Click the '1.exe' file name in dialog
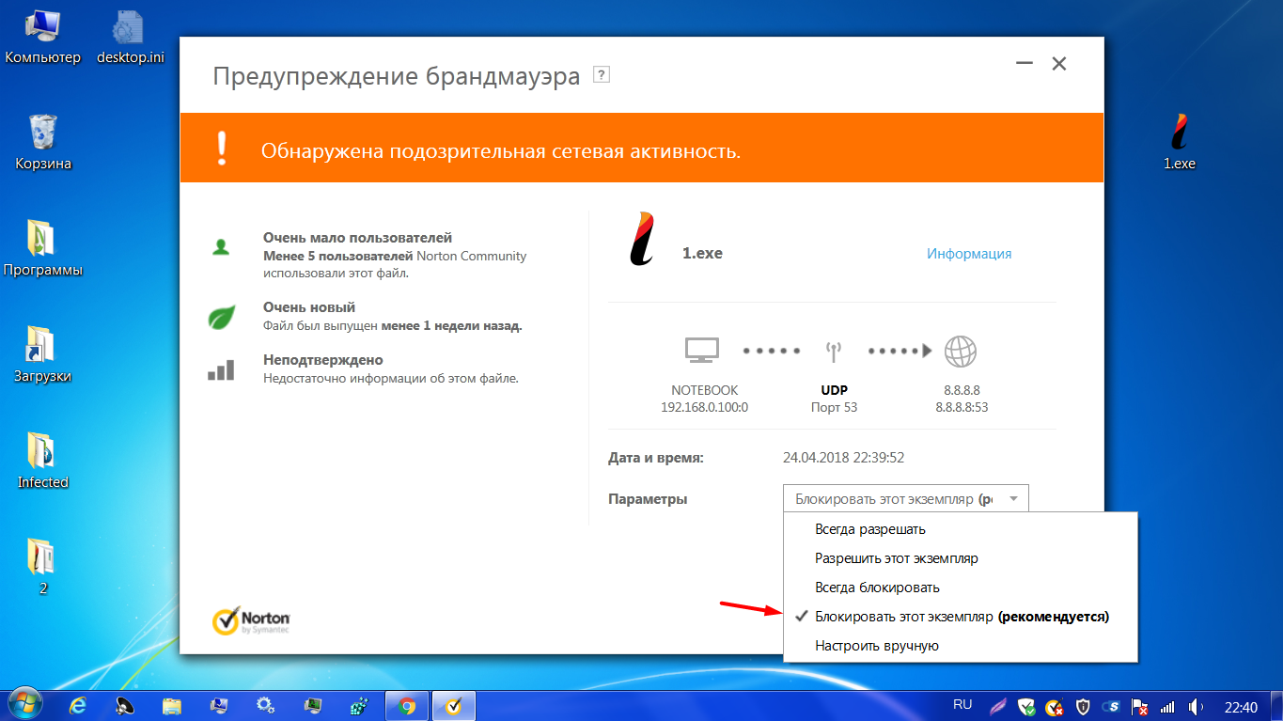Image resolution: width=1283 pixels, height=721 pixels. [x=702, y=253]
